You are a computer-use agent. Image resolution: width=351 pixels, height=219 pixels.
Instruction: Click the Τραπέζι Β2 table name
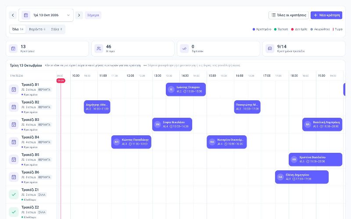click(x=30, y=102)
